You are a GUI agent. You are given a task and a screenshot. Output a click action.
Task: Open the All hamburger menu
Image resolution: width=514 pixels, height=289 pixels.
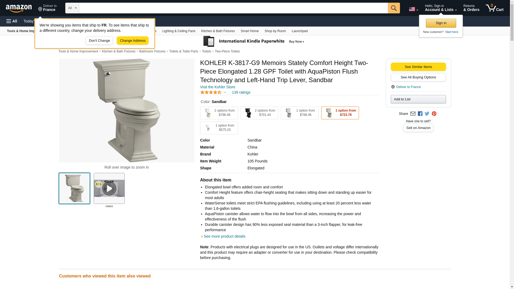tap(12, 21)
